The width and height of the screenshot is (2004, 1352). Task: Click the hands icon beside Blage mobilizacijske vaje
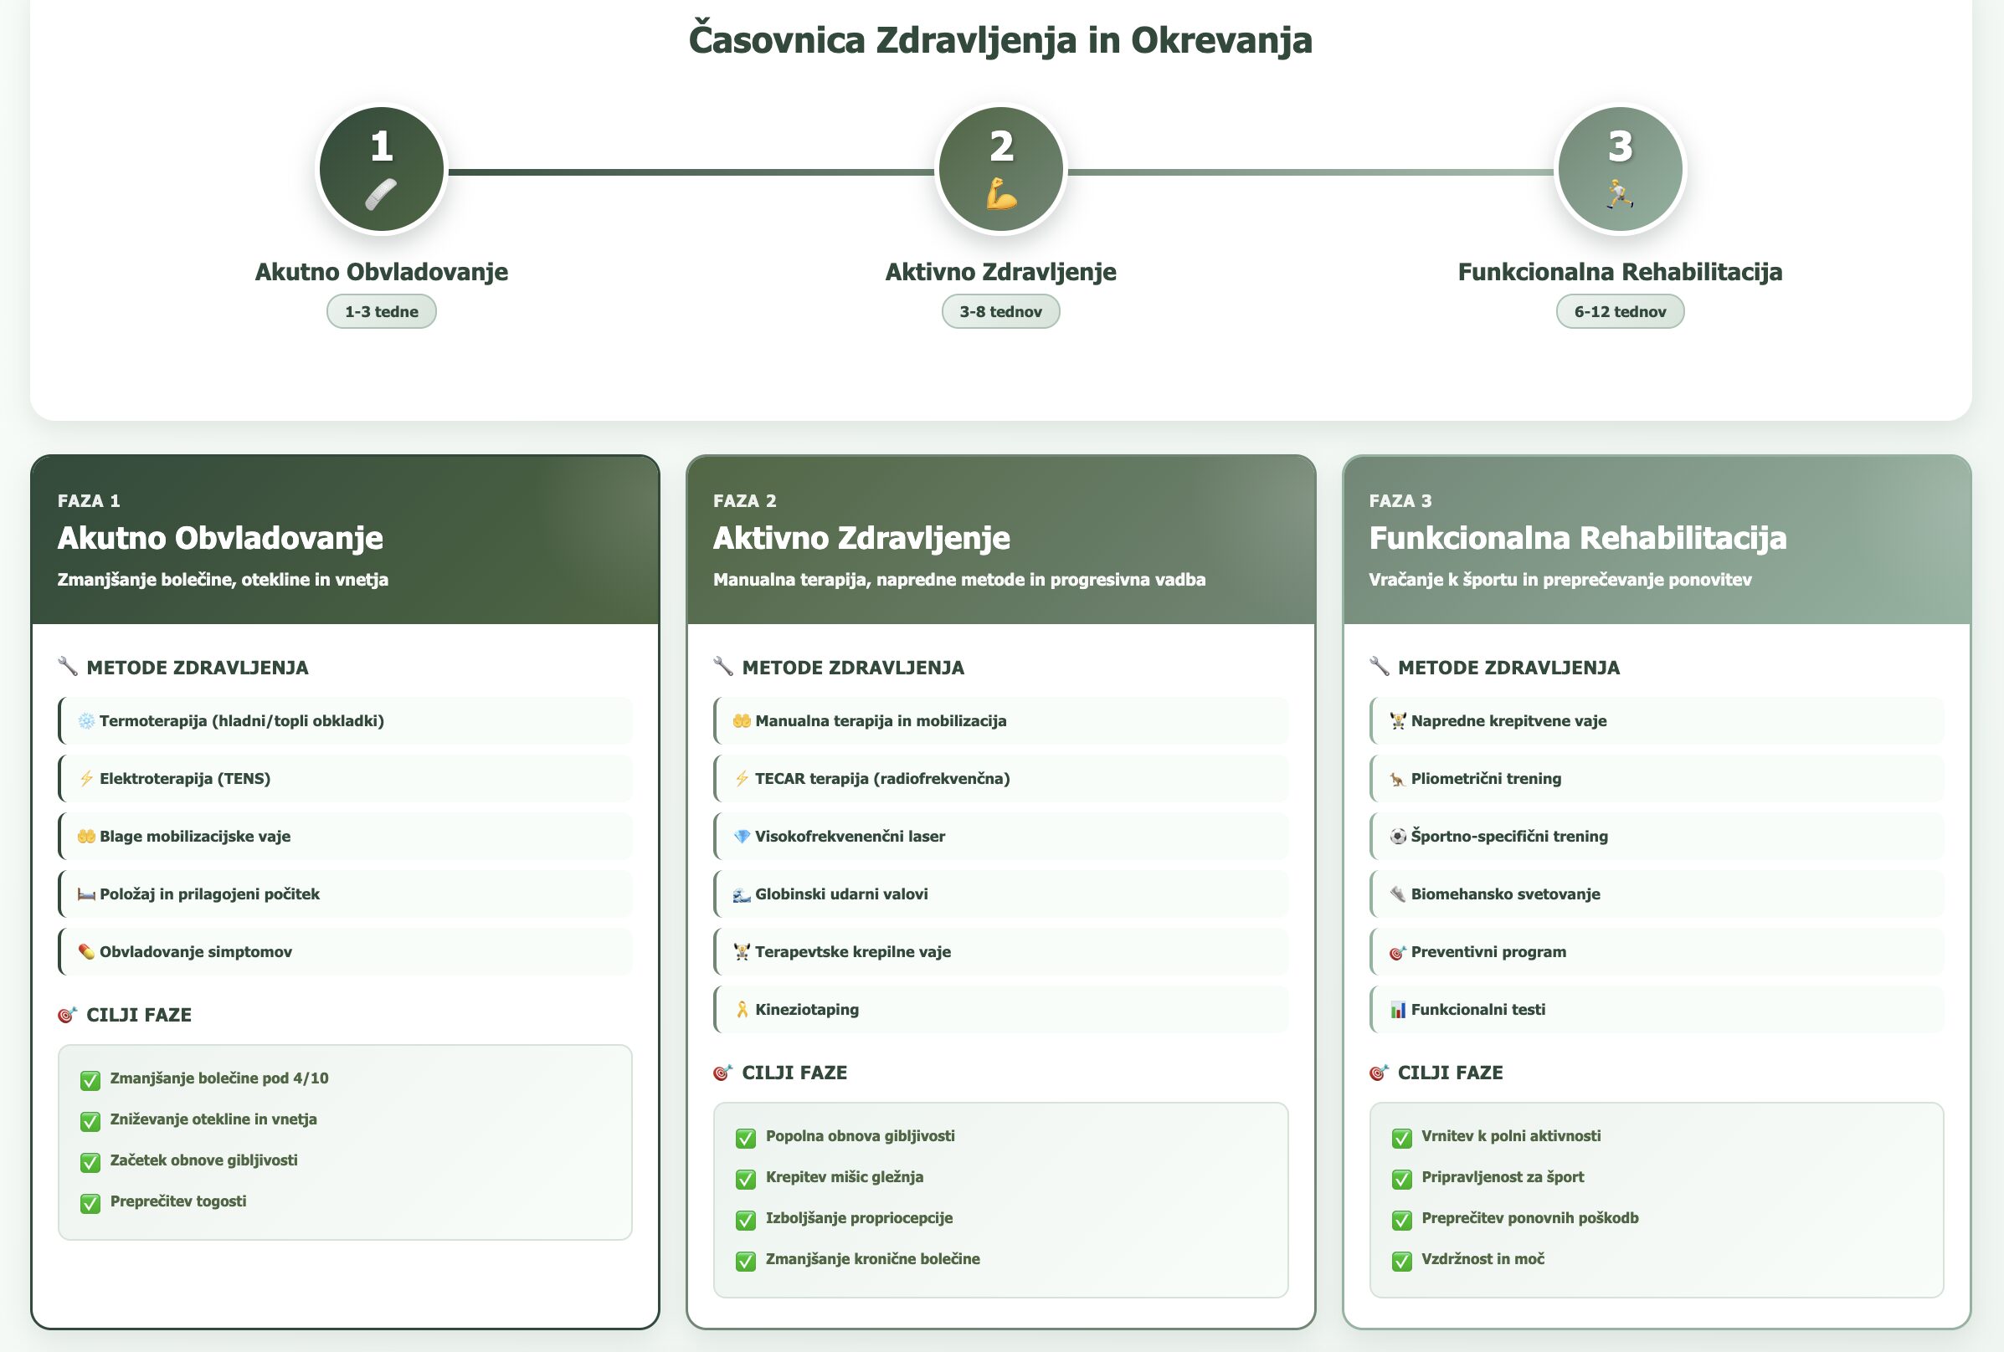click(86, 837)
